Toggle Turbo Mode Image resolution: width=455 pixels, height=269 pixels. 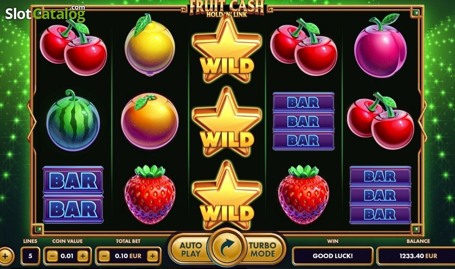[263, 249]
